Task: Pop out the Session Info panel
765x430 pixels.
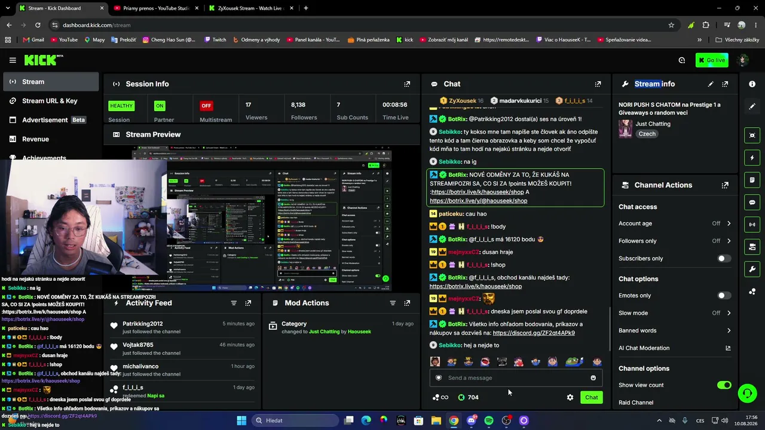Action: pyautogui.click(x=407, y=84)
